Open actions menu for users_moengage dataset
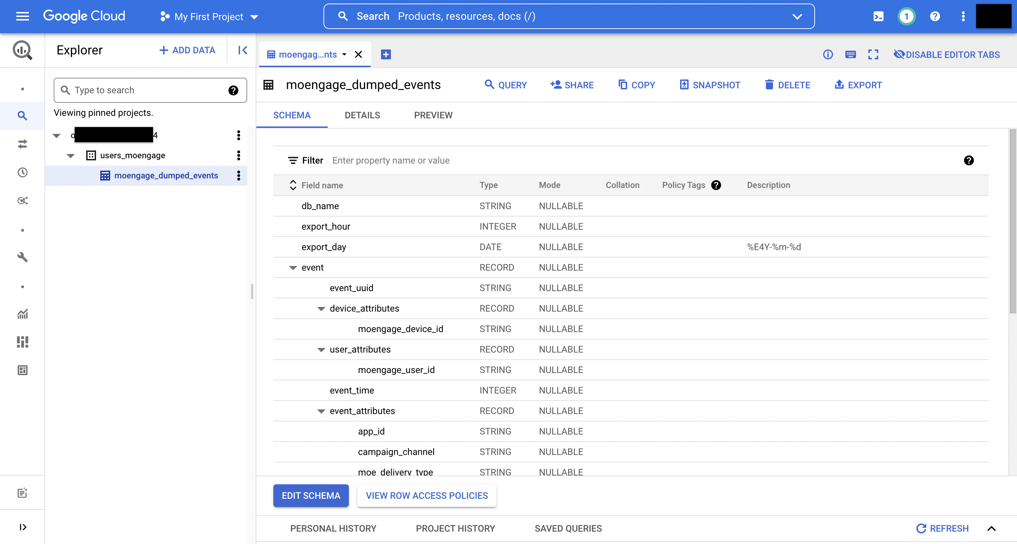Image resolution: width=1017 pixels, height=544 pixels. click(238, 155)
